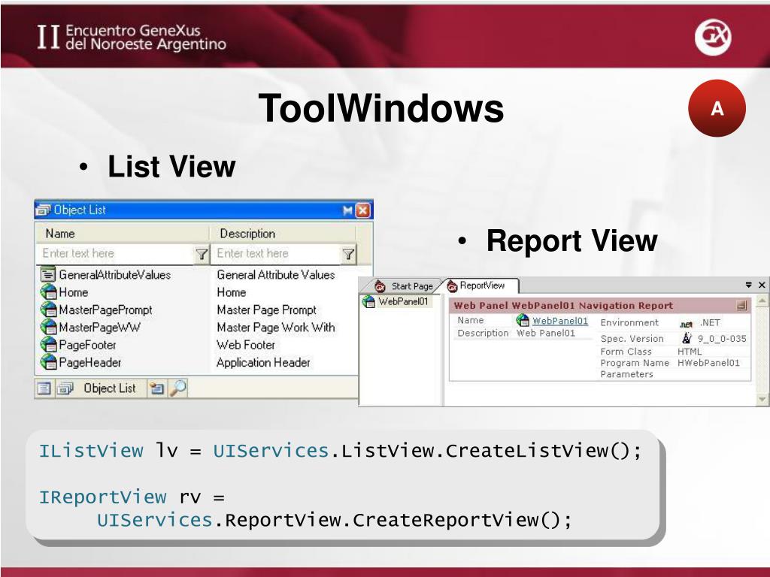
Task: Close the Object List tool window
Action: tap(362, 210)
